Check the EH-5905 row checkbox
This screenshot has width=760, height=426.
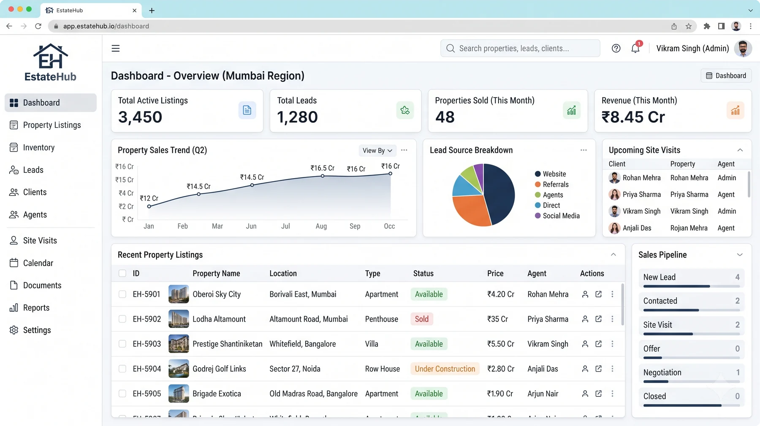[x=122, y=393]
